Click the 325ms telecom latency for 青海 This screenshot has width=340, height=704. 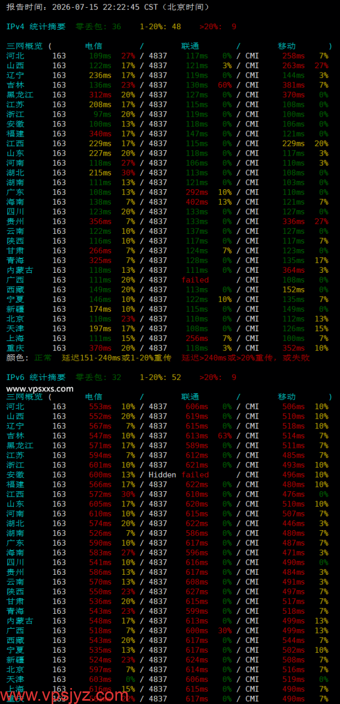[x=100, y=261]
